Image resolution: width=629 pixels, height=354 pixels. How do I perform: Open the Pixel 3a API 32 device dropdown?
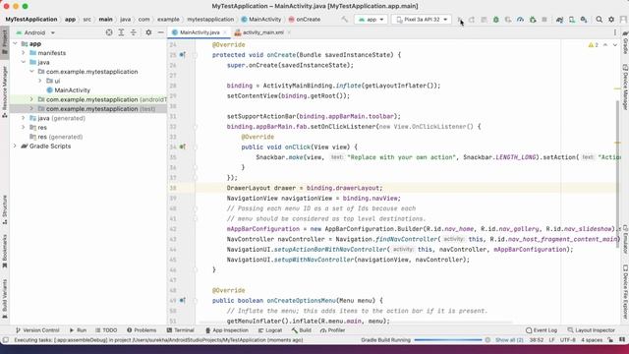[x=422, y=20]
